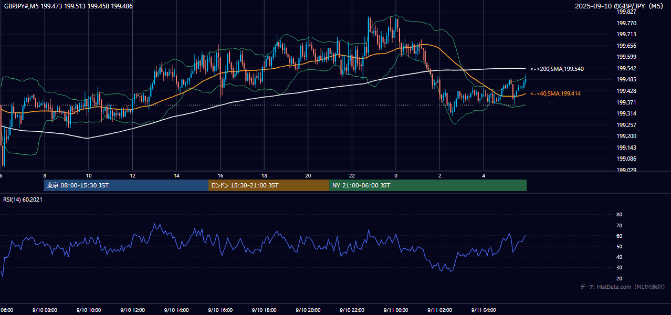
Task: Click RSI scale value 70
Action: 619,225
